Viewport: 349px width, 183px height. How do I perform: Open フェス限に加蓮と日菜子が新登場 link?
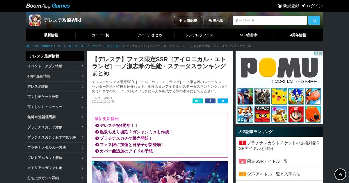click(x=132, y=145)
